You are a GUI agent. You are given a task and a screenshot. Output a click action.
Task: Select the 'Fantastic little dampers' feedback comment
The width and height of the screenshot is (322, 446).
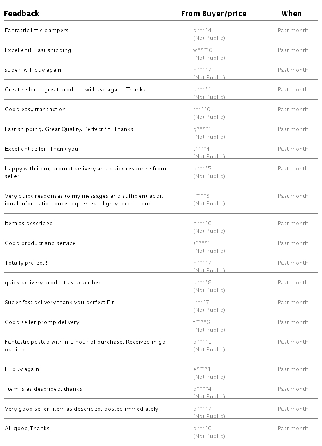click(37, 30)
